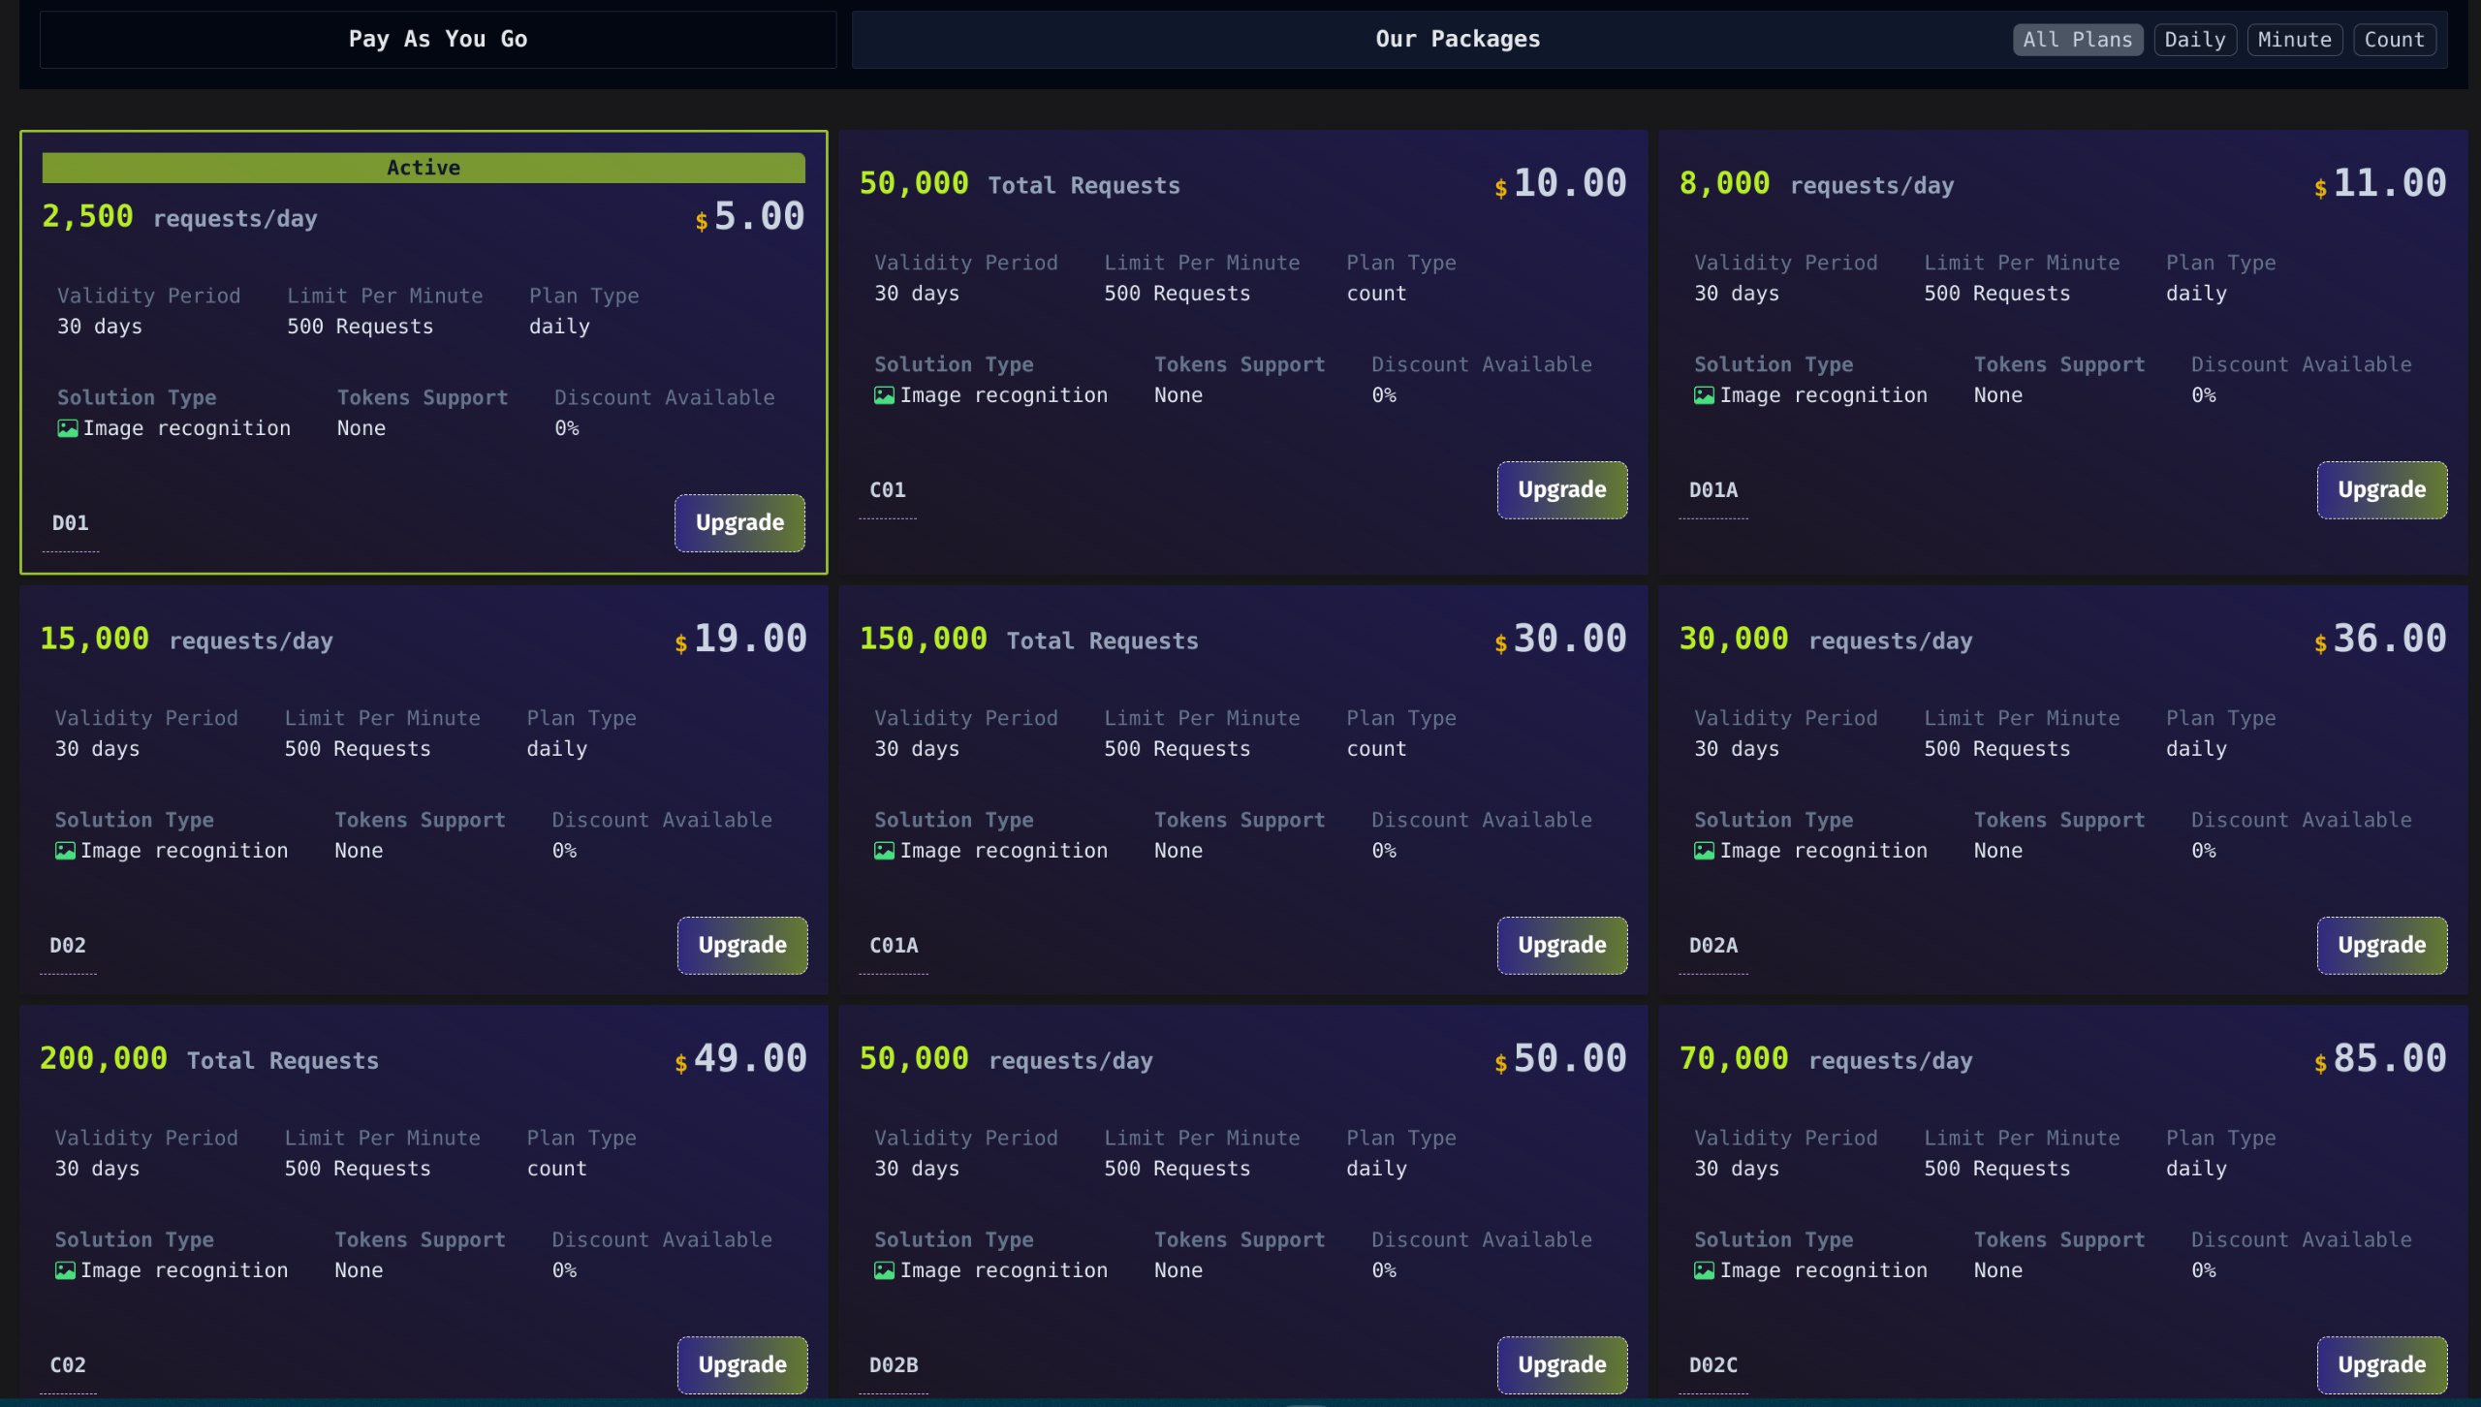Click the D02A plan code label
The height and width of the screenshot is (1407, 2481).
click(1713, 946)
